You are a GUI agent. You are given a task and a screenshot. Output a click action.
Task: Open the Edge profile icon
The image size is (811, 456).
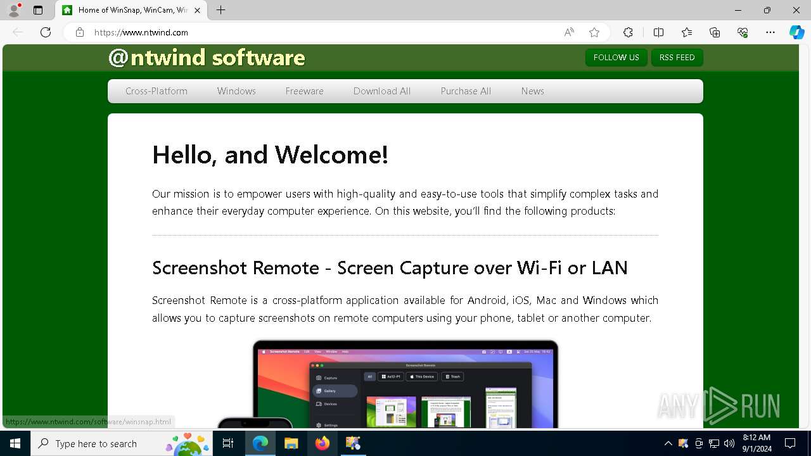pyautogui.click(x=14, y=10)
